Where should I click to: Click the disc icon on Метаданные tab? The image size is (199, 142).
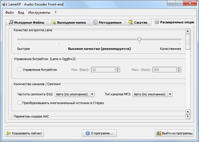pos(96,23)
